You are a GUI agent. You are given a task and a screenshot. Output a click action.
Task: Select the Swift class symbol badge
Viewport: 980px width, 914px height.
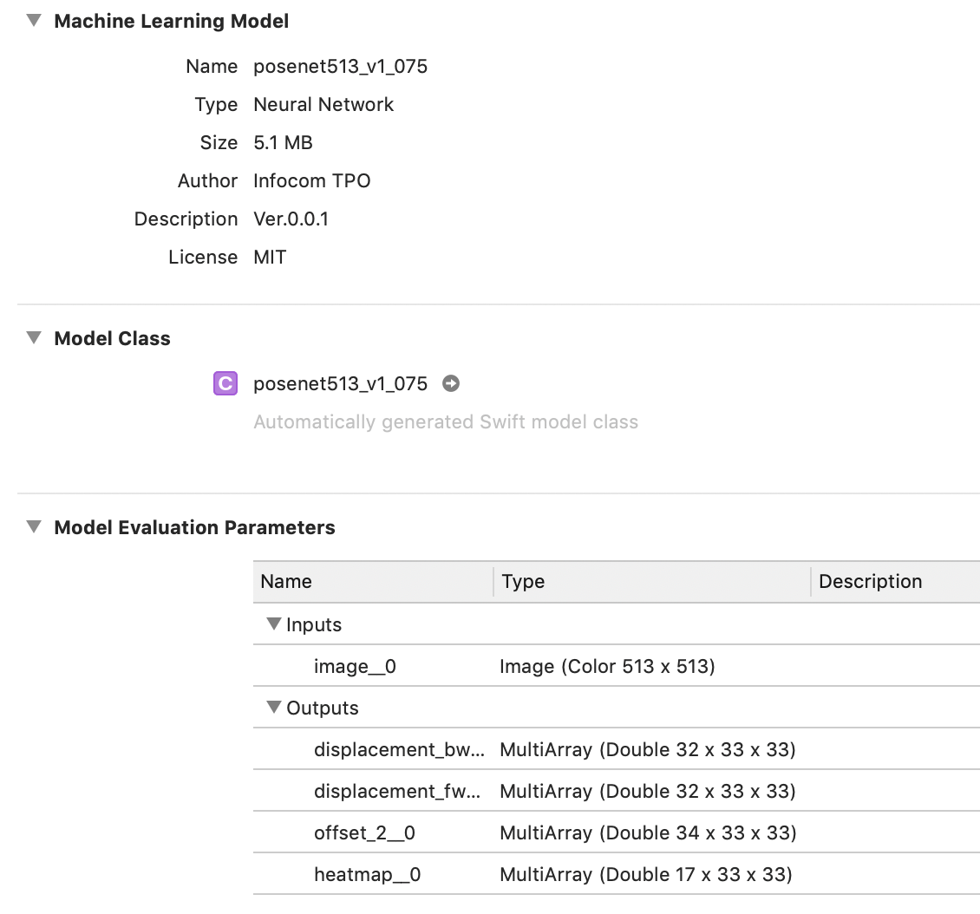225,383
